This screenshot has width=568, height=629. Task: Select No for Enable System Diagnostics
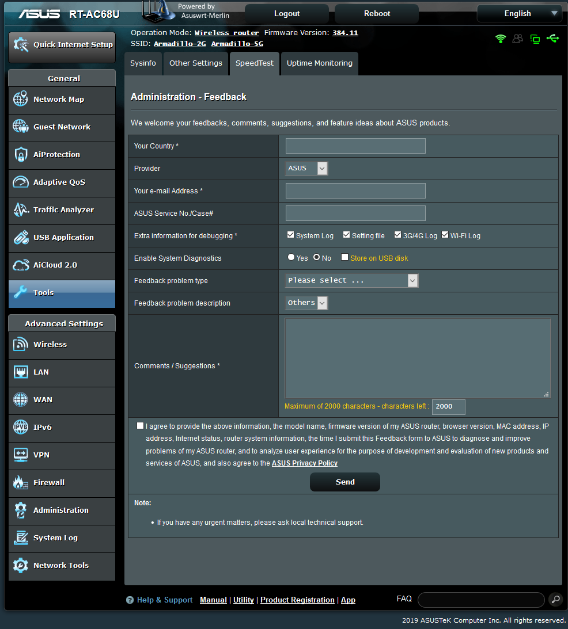pos(316,257)
